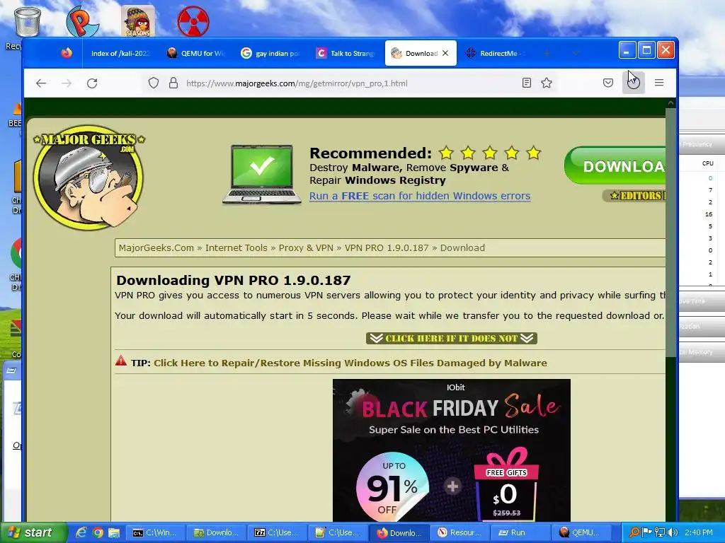725x543 pixels.
Task: Open the folder icon in quick launch
Action: point(114,532)
